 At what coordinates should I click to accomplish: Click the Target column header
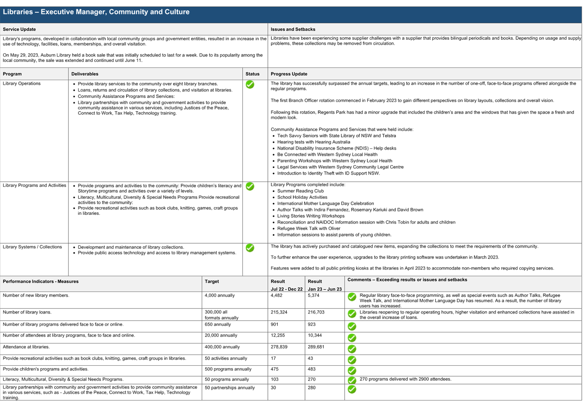pos(212,282)
